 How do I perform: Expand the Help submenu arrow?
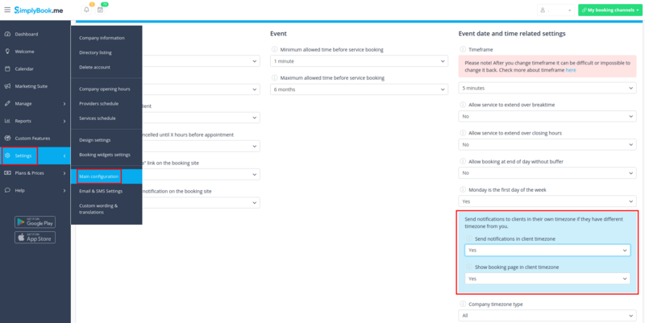click(x=64, y=191)
